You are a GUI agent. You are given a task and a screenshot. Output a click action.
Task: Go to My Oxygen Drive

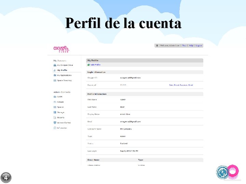tap(65, 65)
